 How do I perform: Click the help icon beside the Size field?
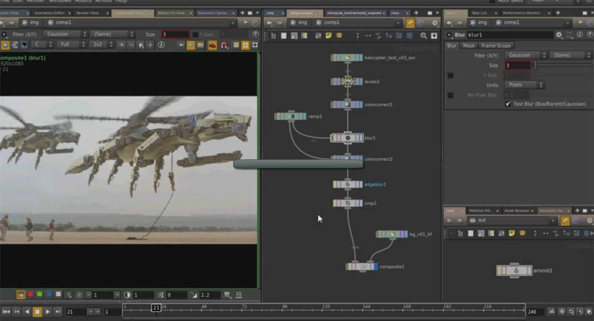[256, 34]
